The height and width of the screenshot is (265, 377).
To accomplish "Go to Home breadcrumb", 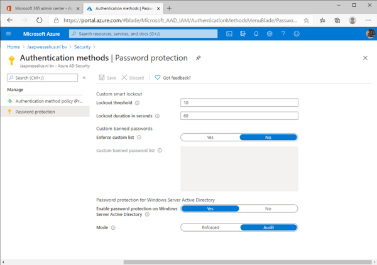I will [13, 47].
